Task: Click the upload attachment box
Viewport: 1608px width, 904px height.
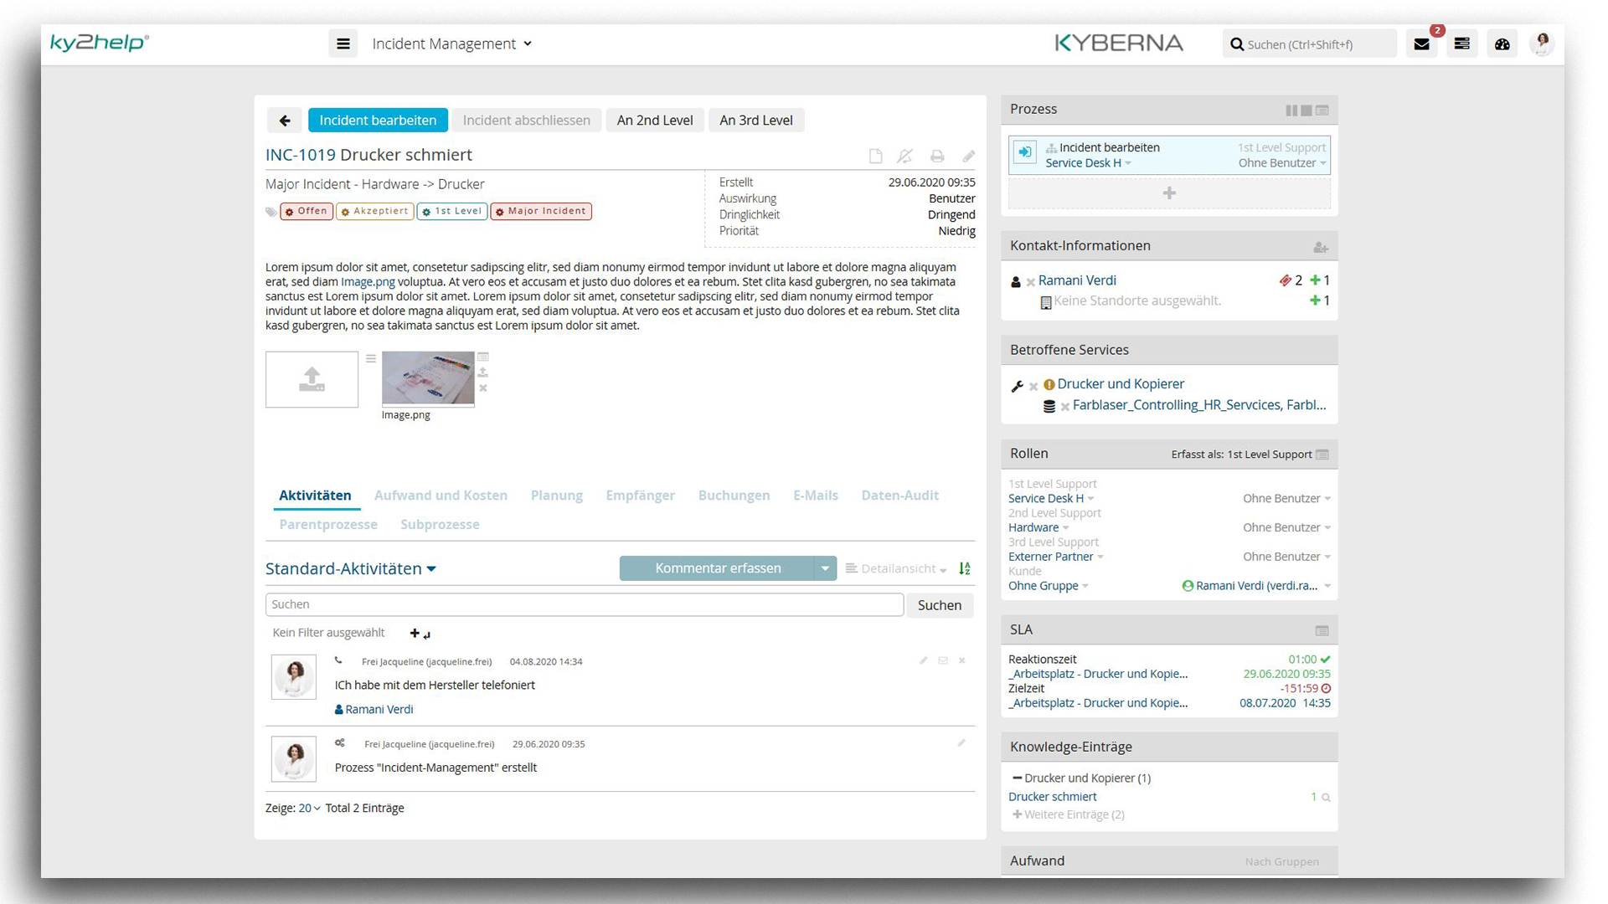Action: (x=312, y=379)
